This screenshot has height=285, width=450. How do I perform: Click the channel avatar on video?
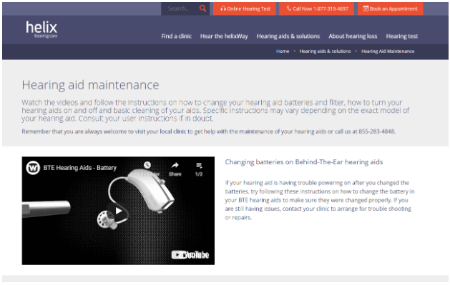point(33,168)
